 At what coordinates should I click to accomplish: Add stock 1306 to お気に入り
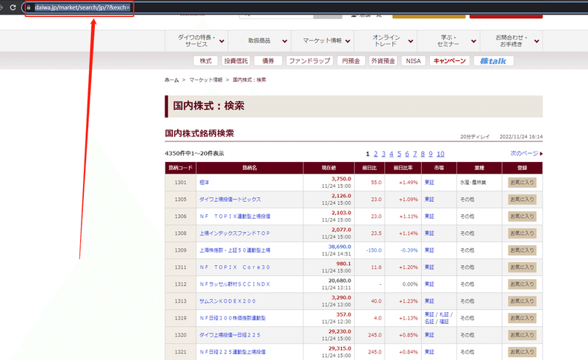pos(522,216)
